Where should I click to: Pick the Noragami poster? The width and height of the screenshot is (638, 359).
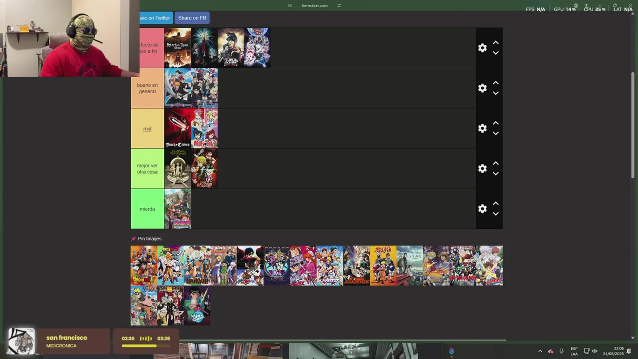[x=410, y=265]
